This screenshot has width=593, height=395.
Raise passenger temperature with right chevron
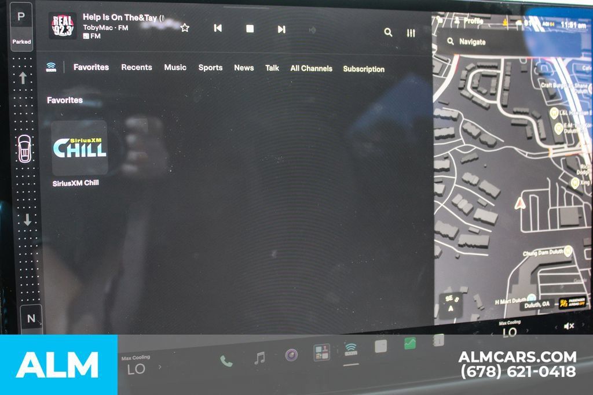(527, 331)
